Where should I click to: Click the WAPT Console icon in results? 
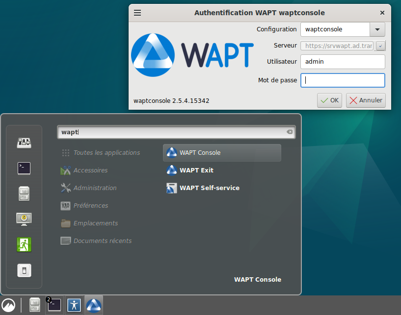pos(172,153)
